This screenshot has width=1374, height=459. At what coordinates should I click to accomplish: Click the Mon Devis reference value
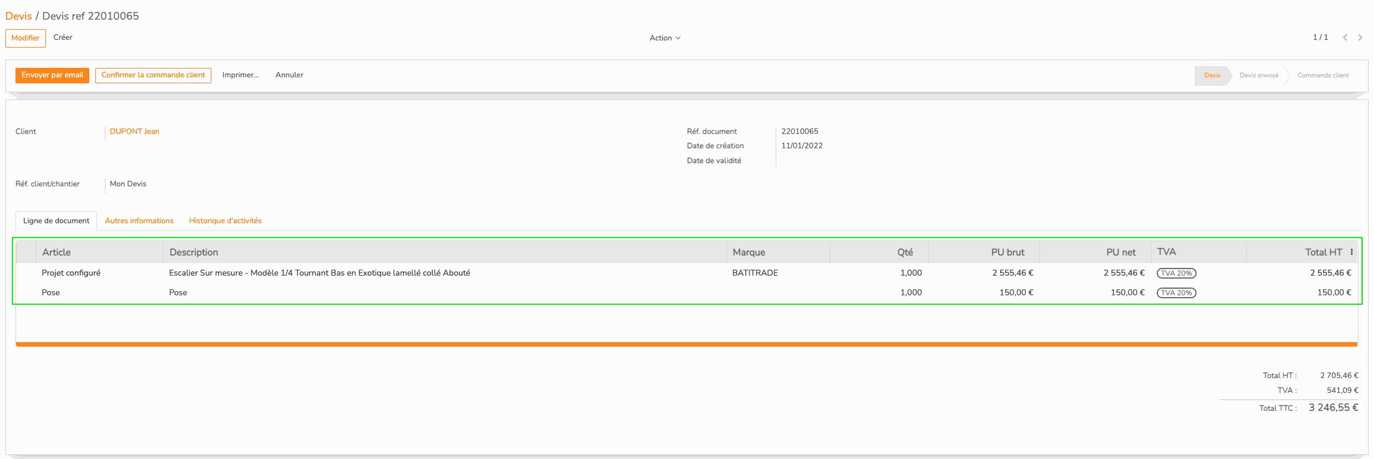[x=128, y=184]
